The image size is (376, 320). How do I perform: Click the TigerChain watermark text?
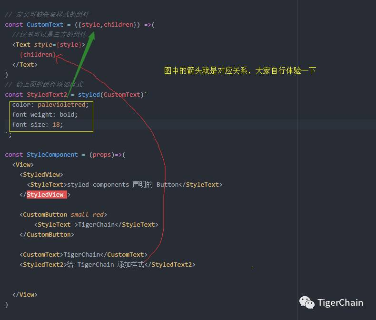340,303
